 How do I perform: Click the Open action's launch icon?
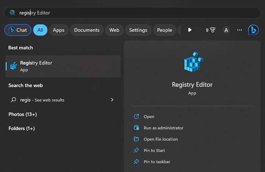(136, 116)
